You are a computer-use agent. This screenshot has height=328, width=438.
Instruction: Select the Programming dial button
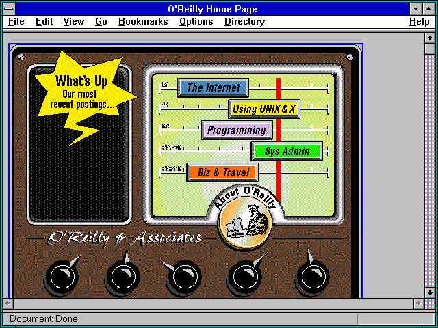(x=237, y=130)
